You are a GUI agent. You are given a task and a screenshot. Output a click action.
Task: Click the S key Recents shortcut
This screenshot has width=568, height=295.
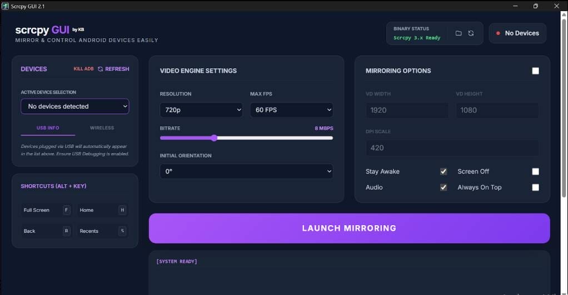click(x=122, y=231)
